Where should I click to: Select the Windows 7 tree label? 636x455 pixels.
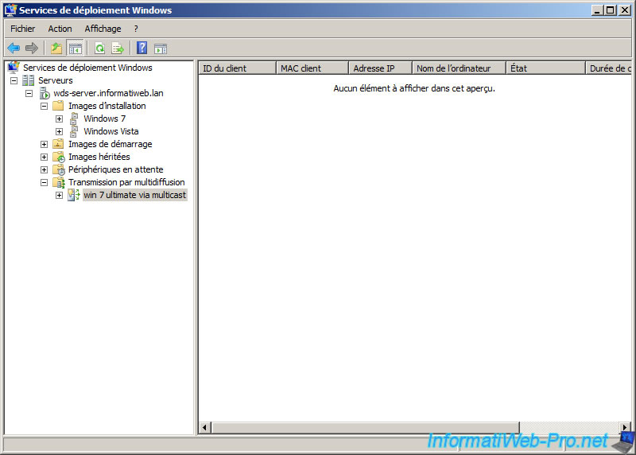tap(105, 119)
